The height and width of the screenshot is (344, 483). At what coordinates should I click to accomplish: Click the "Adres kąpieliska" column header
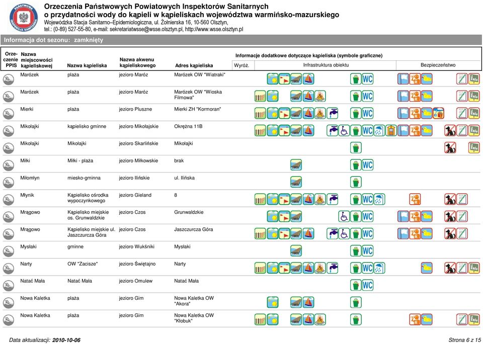(194, 65)
